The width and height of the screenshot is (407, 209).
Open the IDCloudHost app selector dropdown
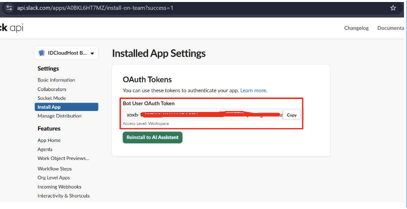pyautogui.click(x=66, y=53)
